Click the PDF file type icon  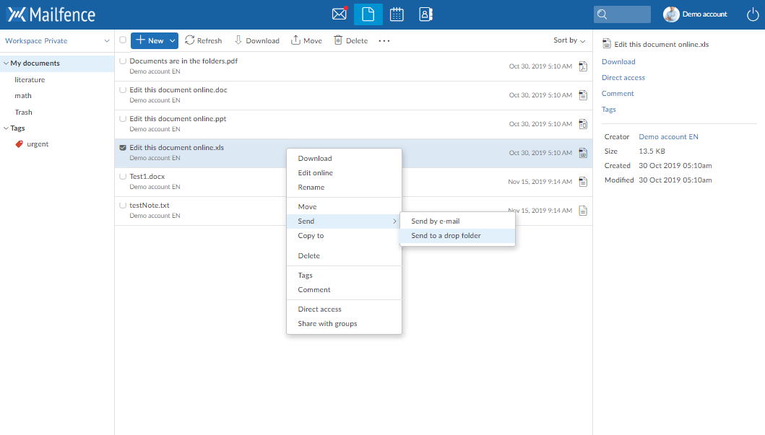[x=583, y=66]
